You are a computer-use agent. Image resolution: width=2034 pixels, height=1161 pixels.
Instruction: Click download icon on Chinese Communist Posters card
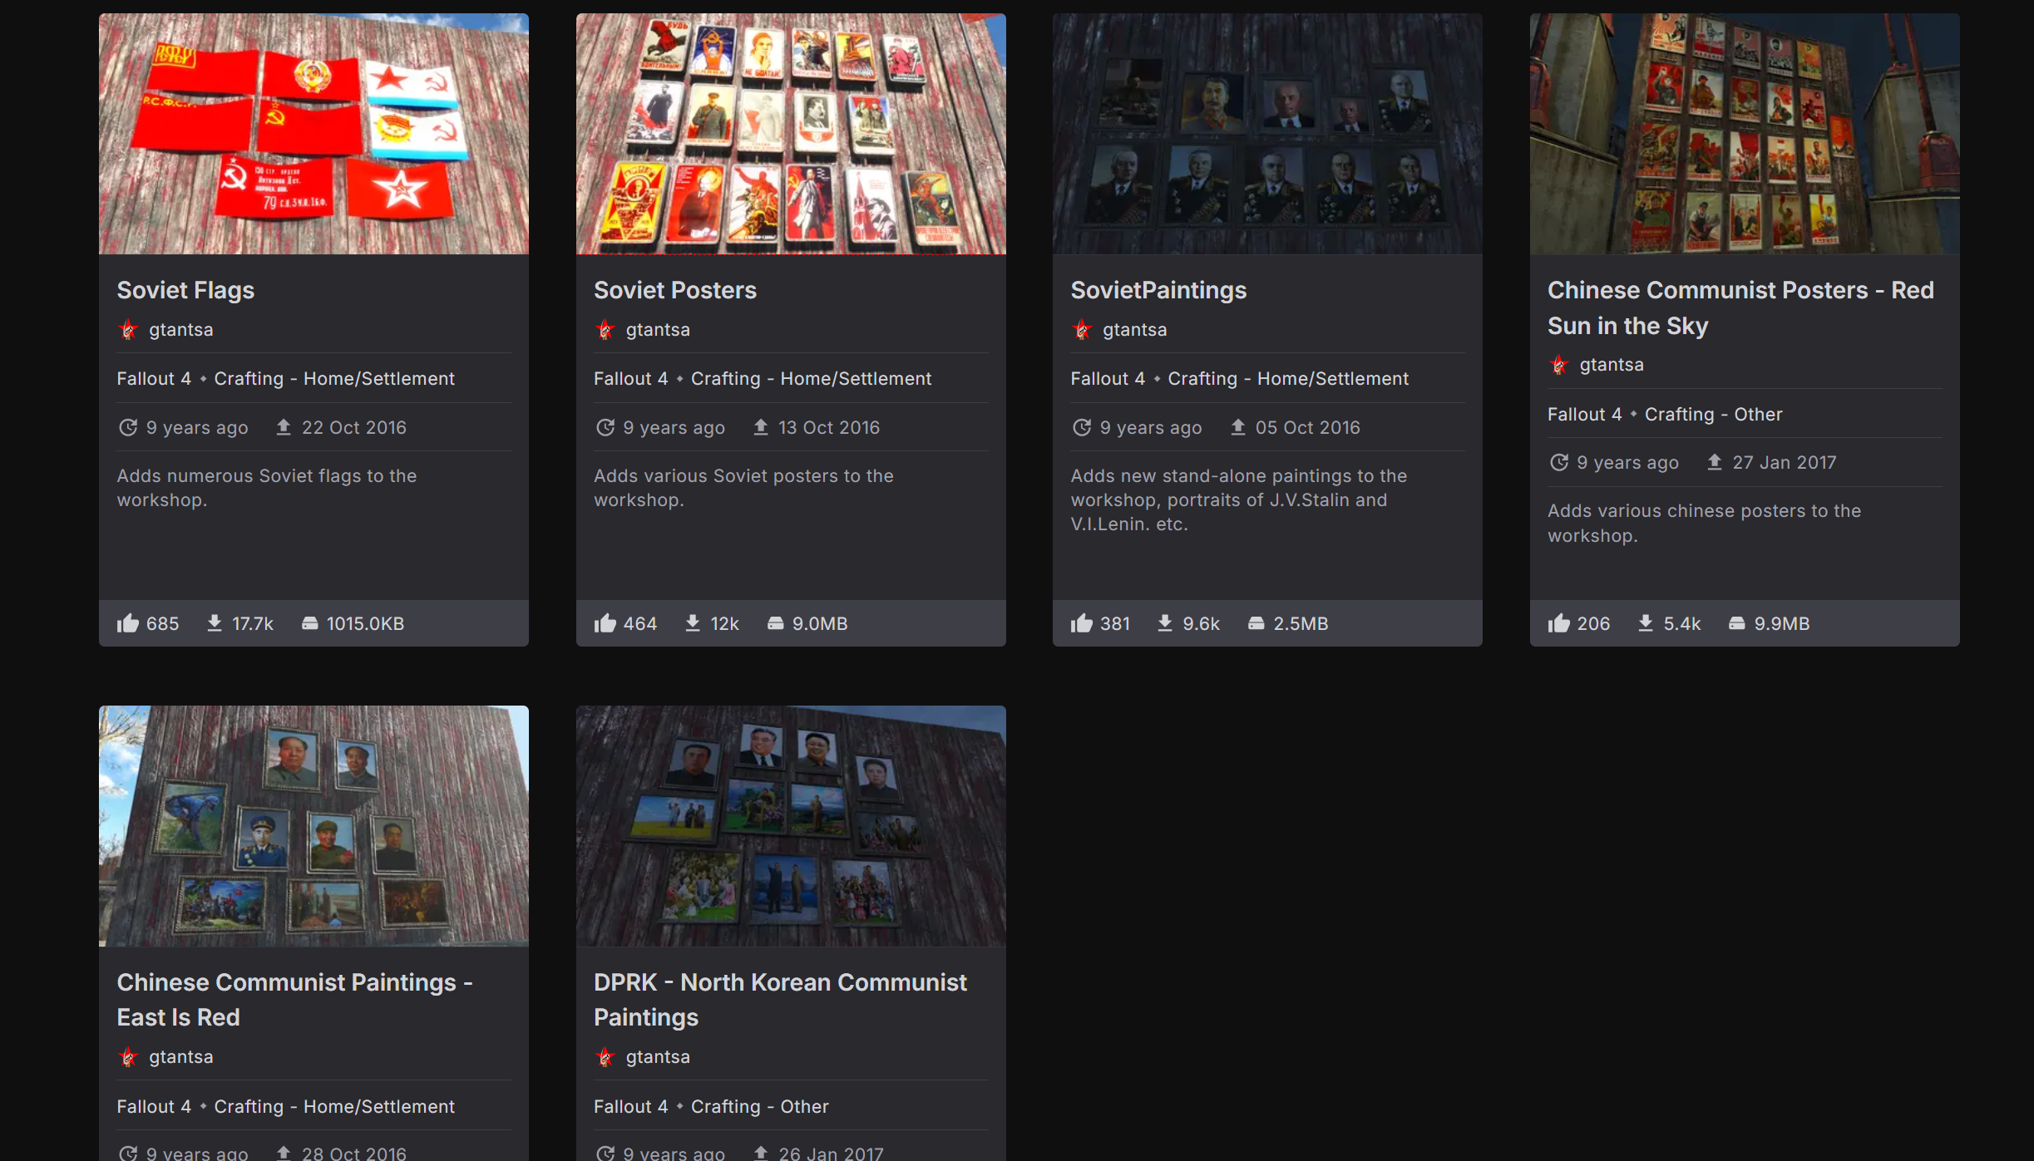(x=1645, y=623)
